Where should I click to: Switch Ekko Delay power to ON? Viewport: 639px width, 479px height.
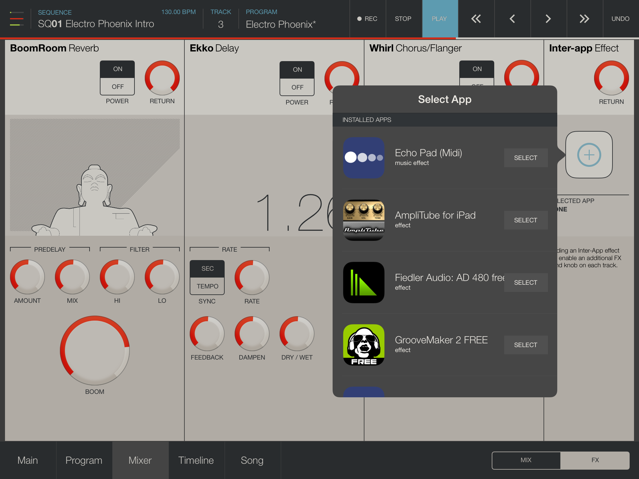click(x=297, y=70)
